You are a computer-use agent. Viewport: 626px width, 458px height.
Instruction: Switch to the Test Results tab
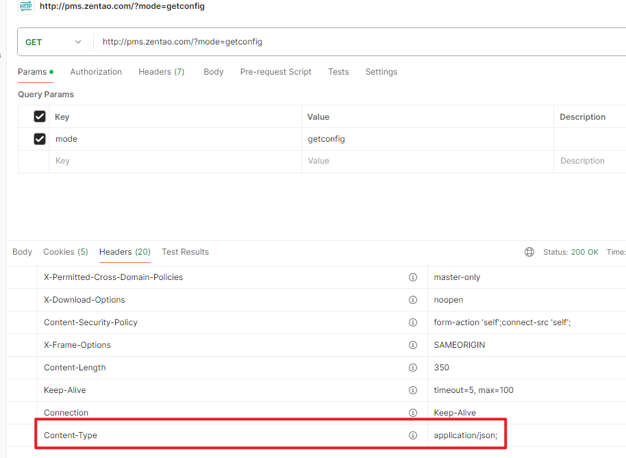point(185,252)
